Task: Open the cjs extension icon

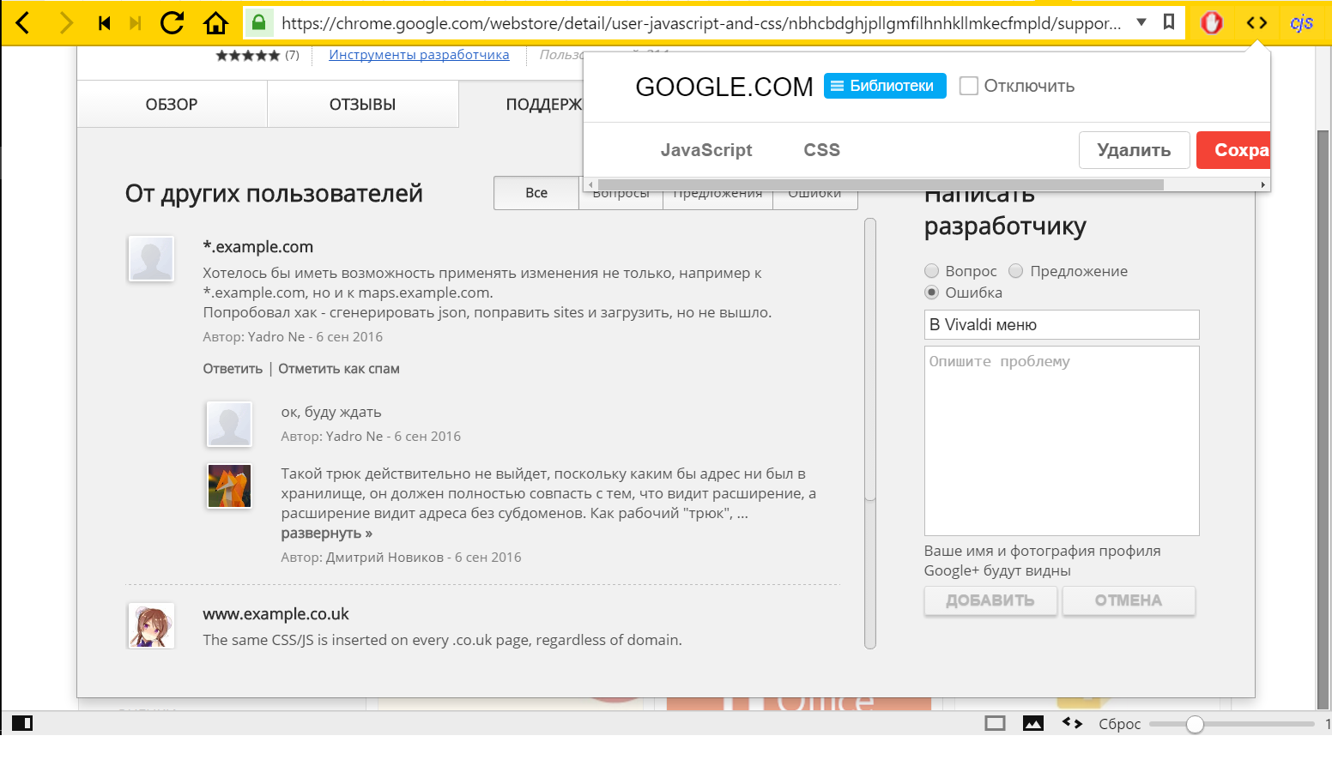Action: click(1301, 23)
